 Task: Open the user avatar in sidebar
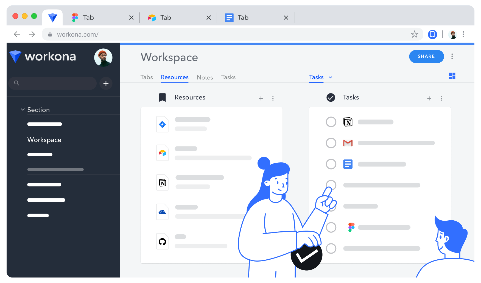click(x=103, y=58)
